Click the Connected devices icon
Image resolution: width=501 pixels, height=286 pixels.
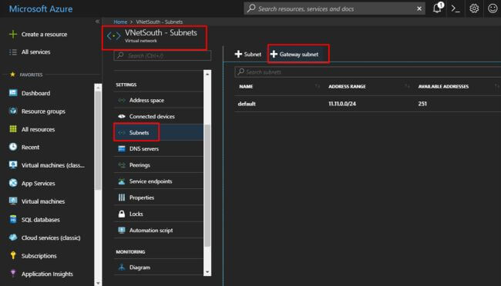[122, 116]
